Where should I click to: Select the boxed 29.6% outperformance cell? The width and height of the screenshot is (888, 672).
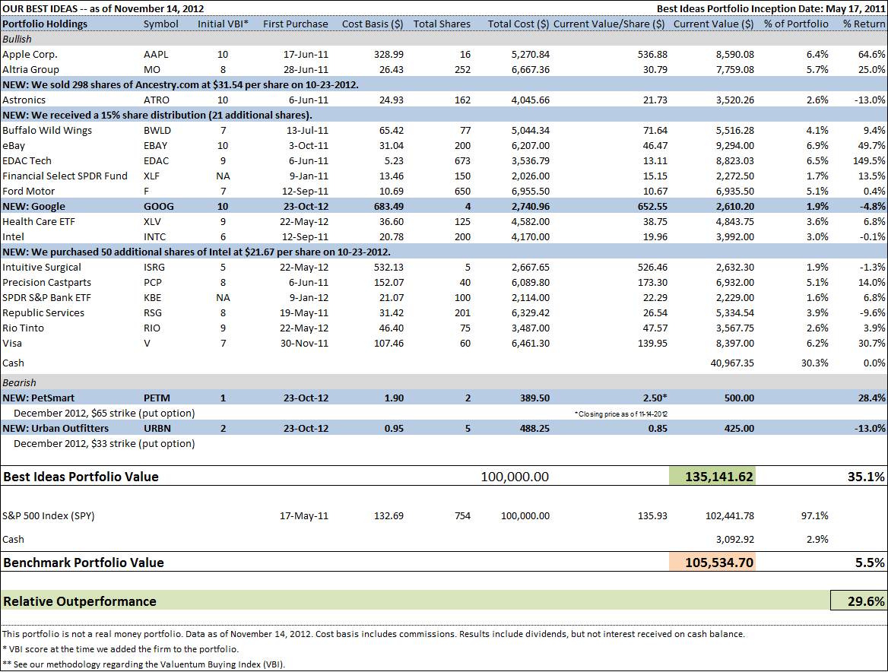pos(858,601)
